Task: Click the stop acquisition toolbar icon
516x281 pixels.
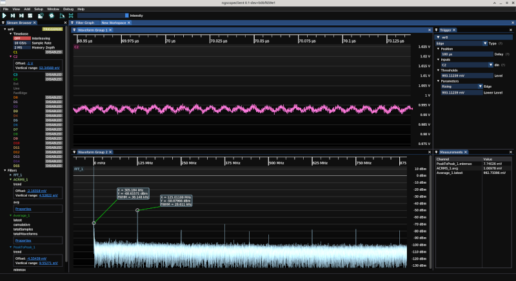Action: pyautogui.click(x=30, y=15)
